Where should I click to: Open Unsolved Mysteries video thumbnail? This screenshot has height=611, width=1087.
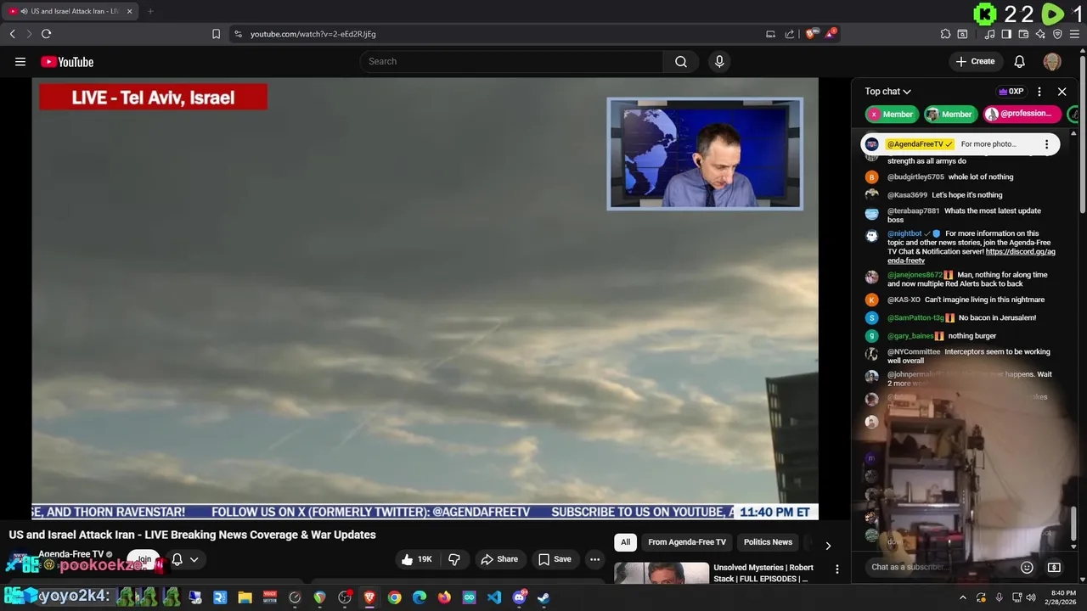pos(662,573)
